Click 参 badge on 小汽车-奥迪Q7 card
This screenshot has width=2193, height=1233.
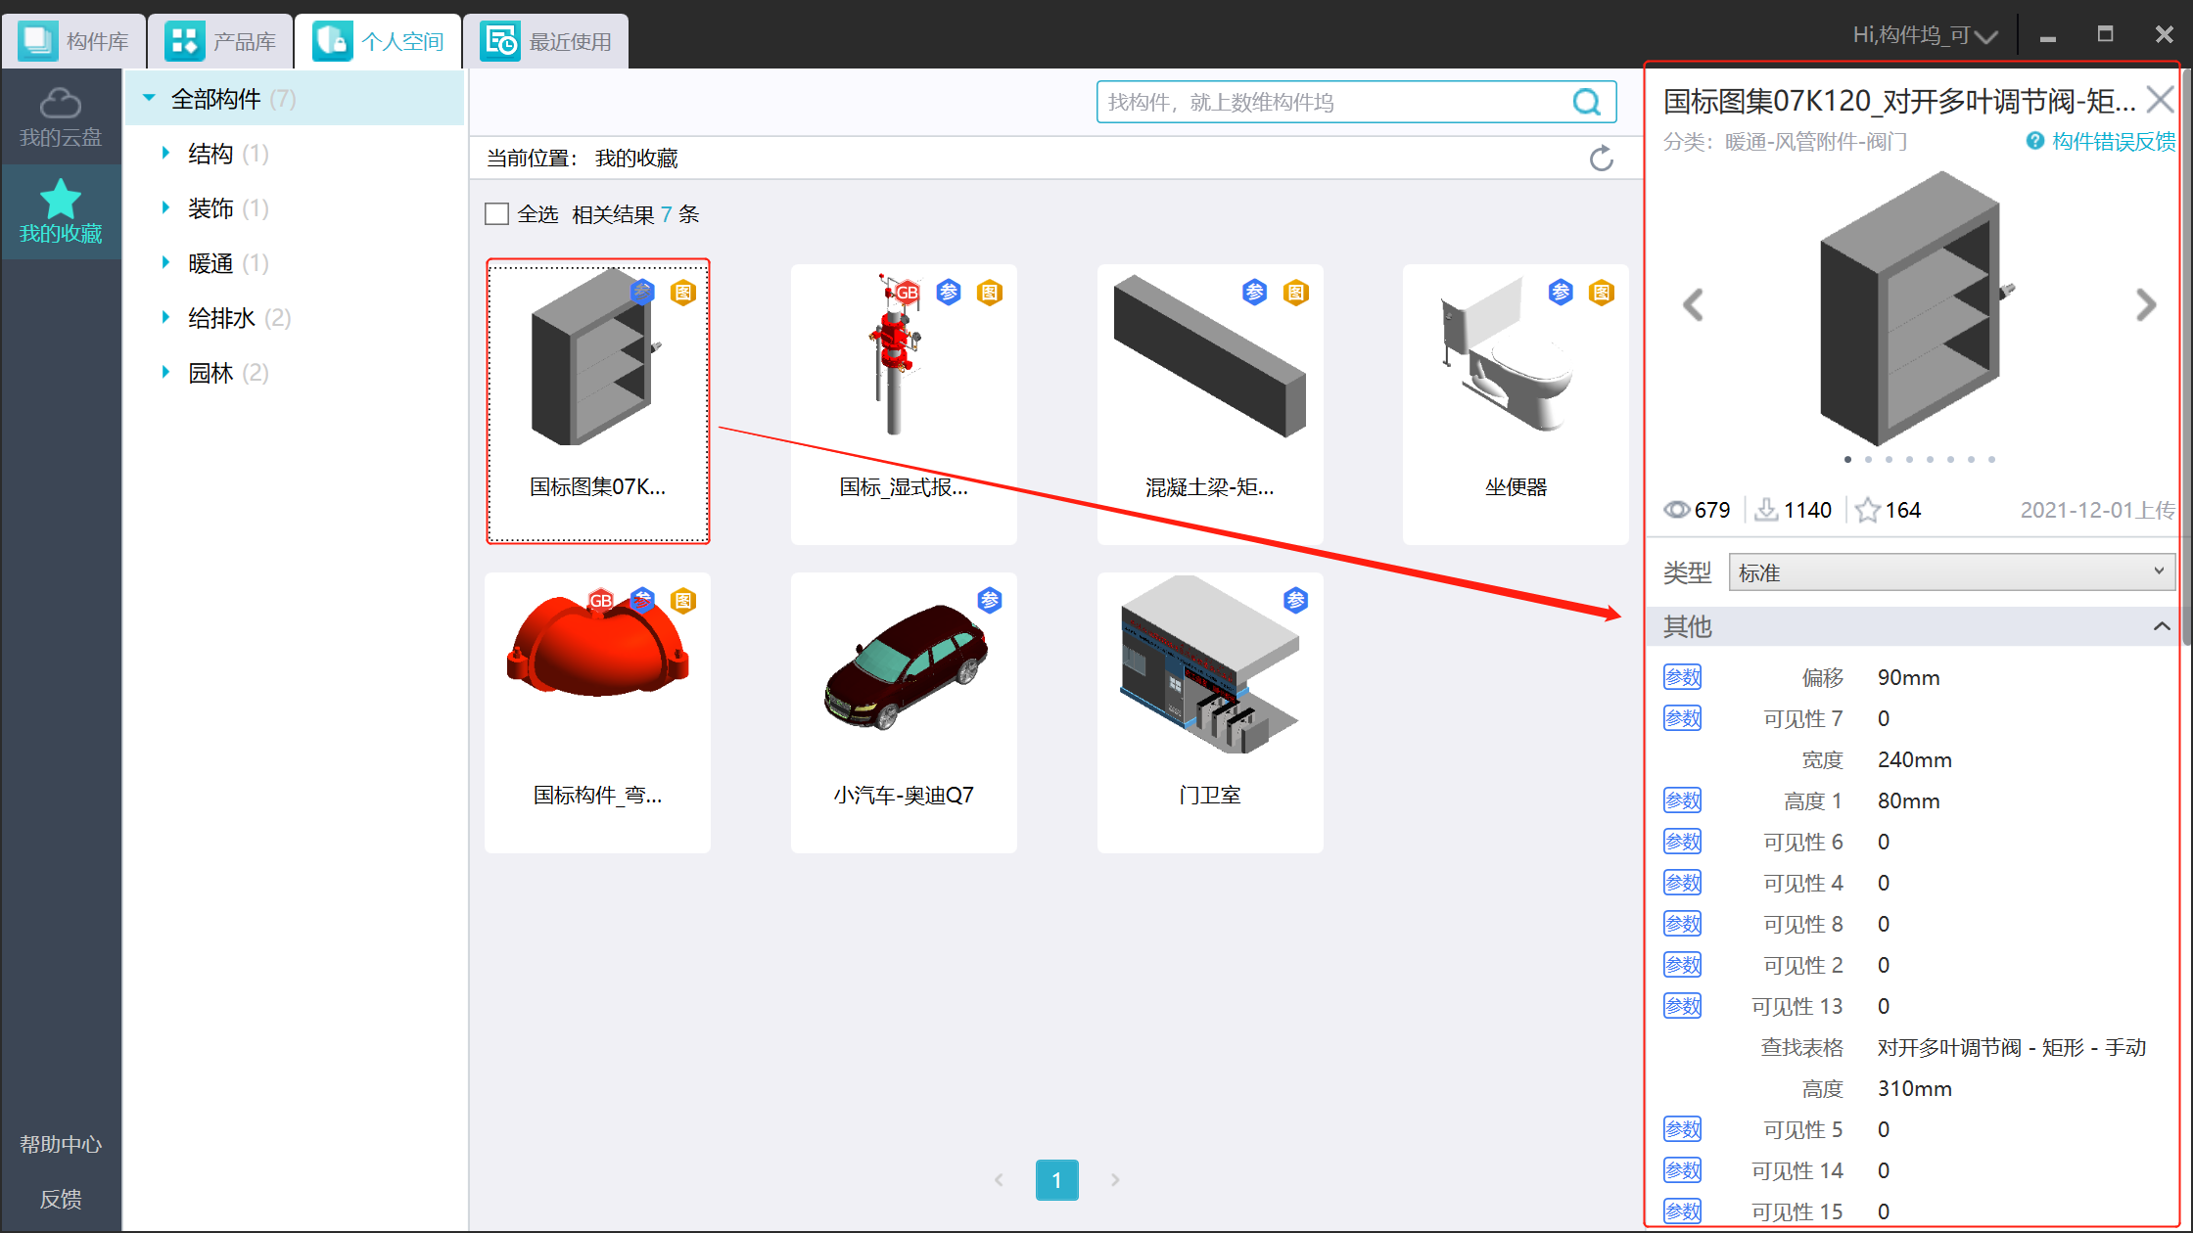tap(990, 600)
